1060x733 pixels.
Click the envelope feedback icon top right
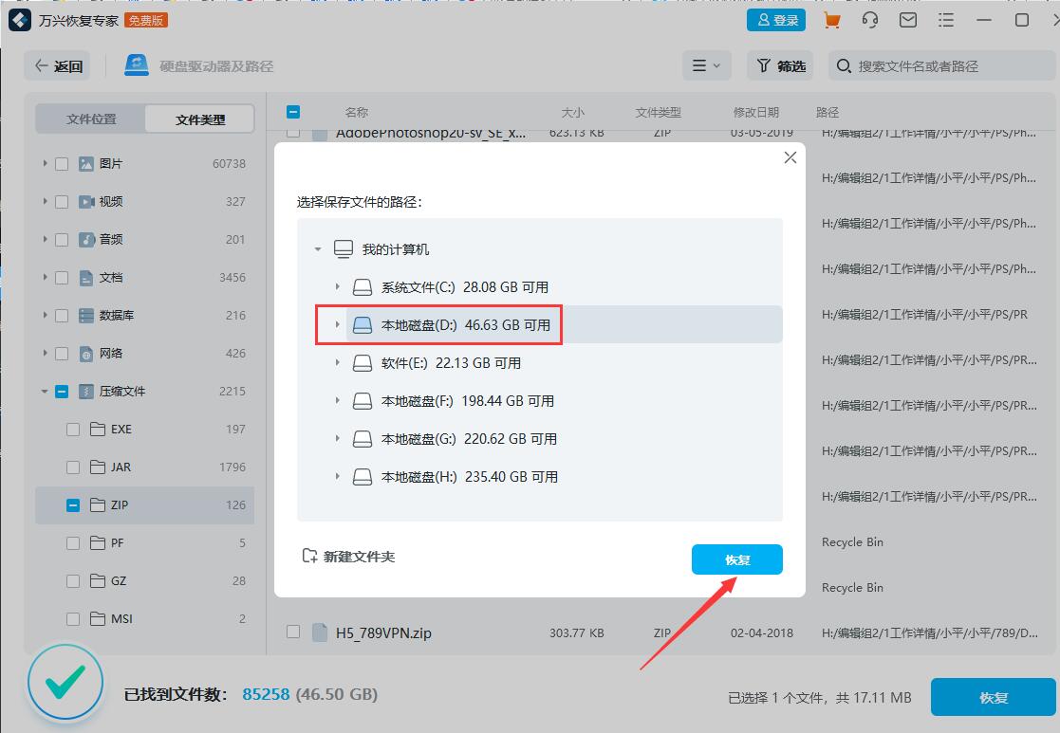point(907,19)
